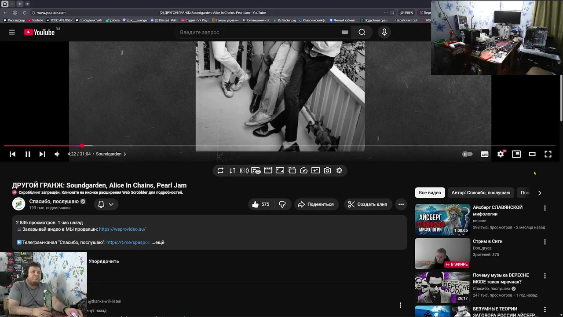The image size is (563, 317).
Task: Open the extension toolbar options gear
Action: point(339,170)
